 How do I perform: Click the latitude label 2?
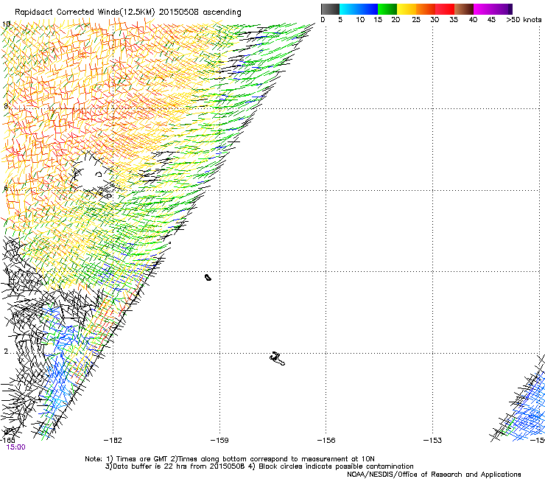click(x=6, y=352)
